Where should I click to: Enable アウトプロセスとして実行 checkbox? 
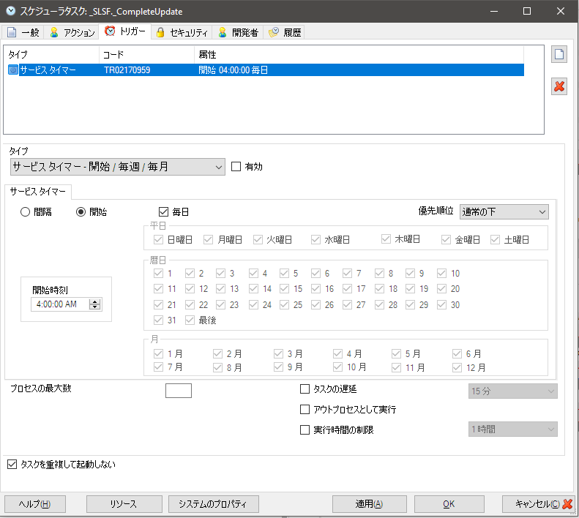pyautogui.click(x=305, y=409)
